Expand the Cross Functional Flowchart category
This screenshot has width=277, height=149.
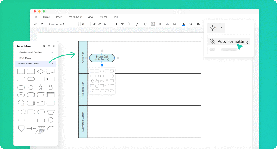coord(30,52)
